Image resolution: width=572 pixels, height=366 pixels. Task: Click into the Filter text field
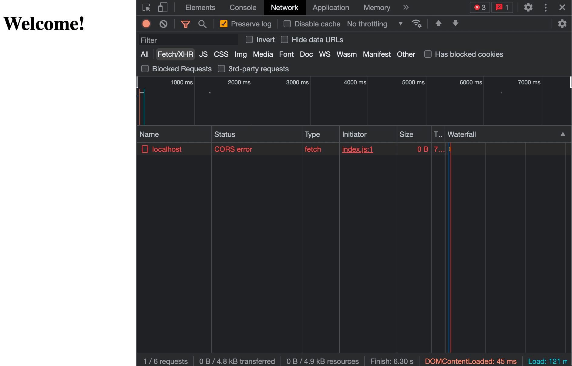click(188, 40)
